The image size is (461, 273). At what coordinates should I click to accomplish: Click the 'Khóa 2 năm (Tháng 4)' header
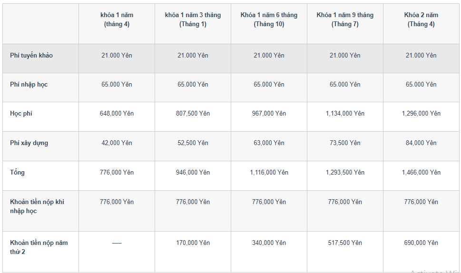coord(421,19)
